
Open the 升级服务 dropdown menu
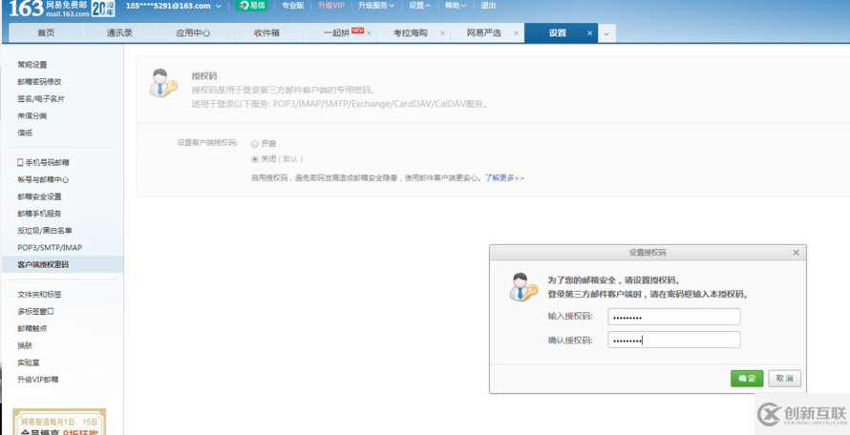click(x=376, y=6)
